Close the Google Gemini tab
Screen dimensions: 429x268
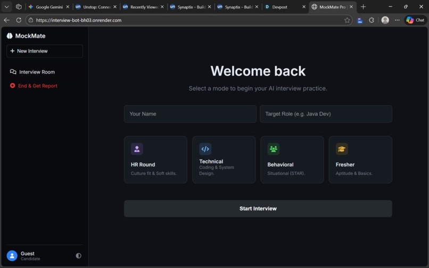(68, 7)
